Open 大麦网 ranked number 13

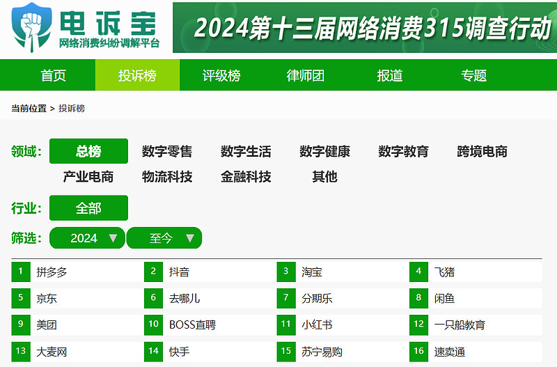[x=52, y=352]
